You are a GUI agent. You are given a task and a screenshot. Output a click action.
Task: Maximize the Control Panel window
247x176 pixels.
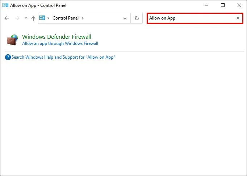click(223, 5)
